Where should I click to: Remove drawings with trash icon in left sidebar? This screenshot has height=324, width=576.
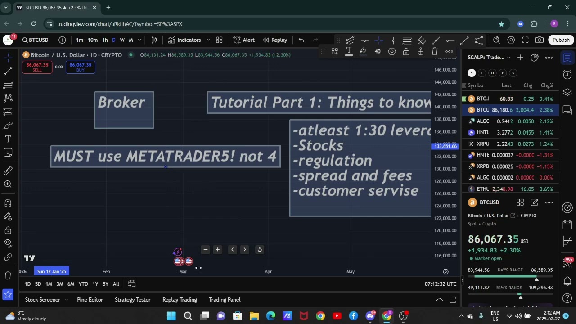8,275
